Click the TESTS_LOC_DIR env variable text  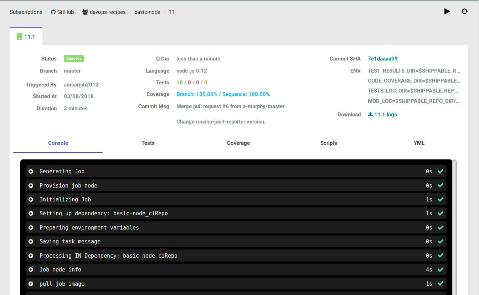(x=413, y=91)
